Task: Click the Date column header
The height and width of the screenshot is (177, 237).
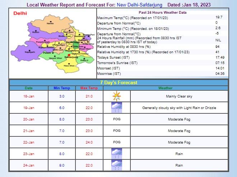Action: tap(28, 88)
